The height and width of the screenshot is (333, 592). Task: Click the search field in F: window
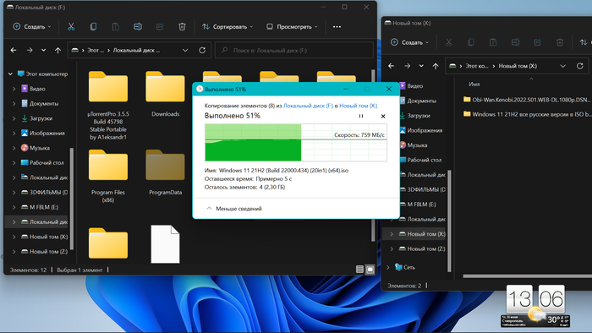[x=294, y=50]
